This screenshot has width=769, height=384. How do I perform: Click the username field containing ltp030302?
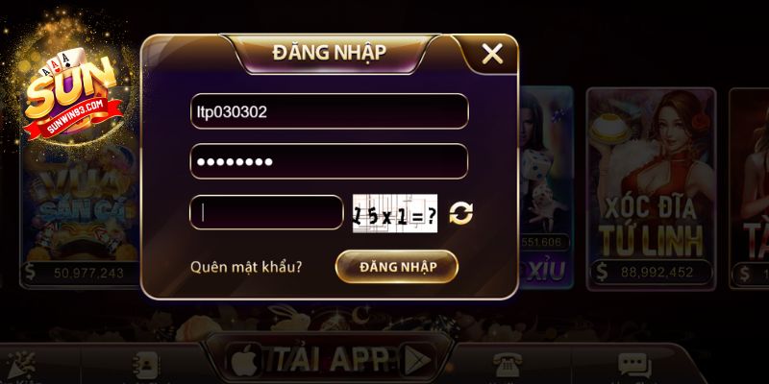point(329,111)
